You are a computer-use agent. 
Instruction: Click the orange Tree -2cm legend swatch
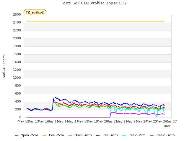[44, 136]
